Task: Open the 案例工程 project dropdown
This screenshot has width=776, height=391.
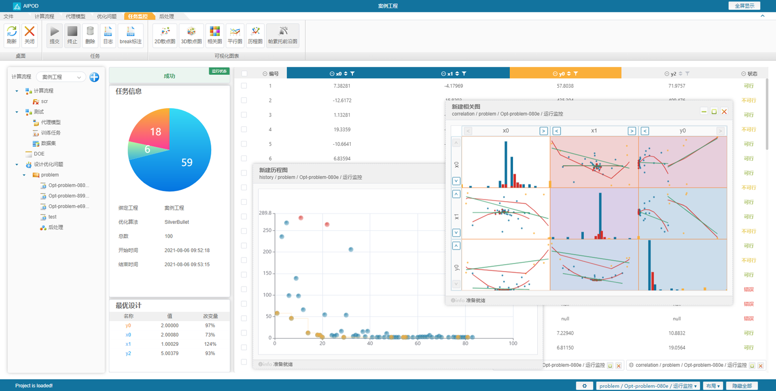Action: click(x=61, y=77)
